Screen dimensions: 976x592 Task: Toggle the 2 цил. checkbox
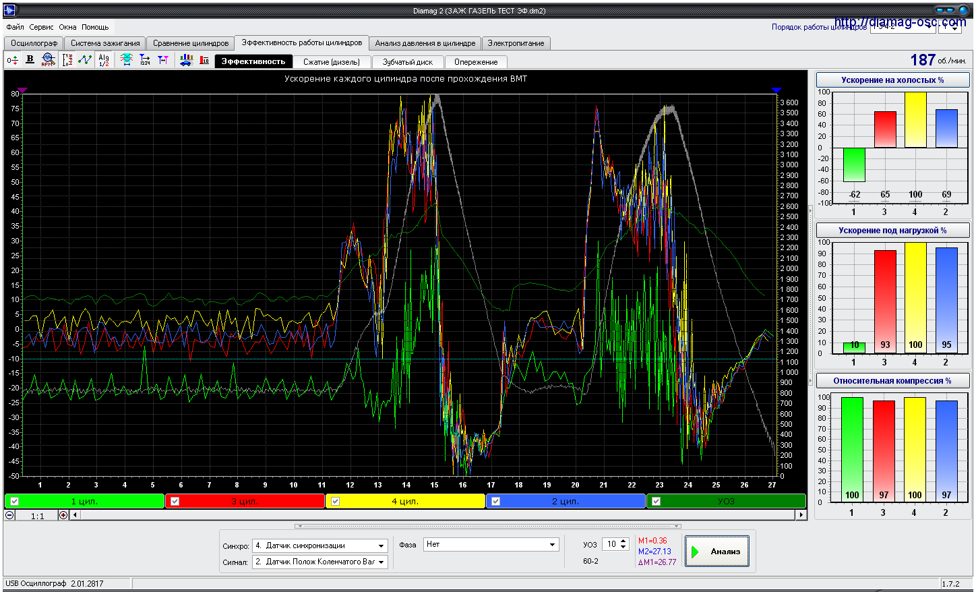(x=495, y=501)
